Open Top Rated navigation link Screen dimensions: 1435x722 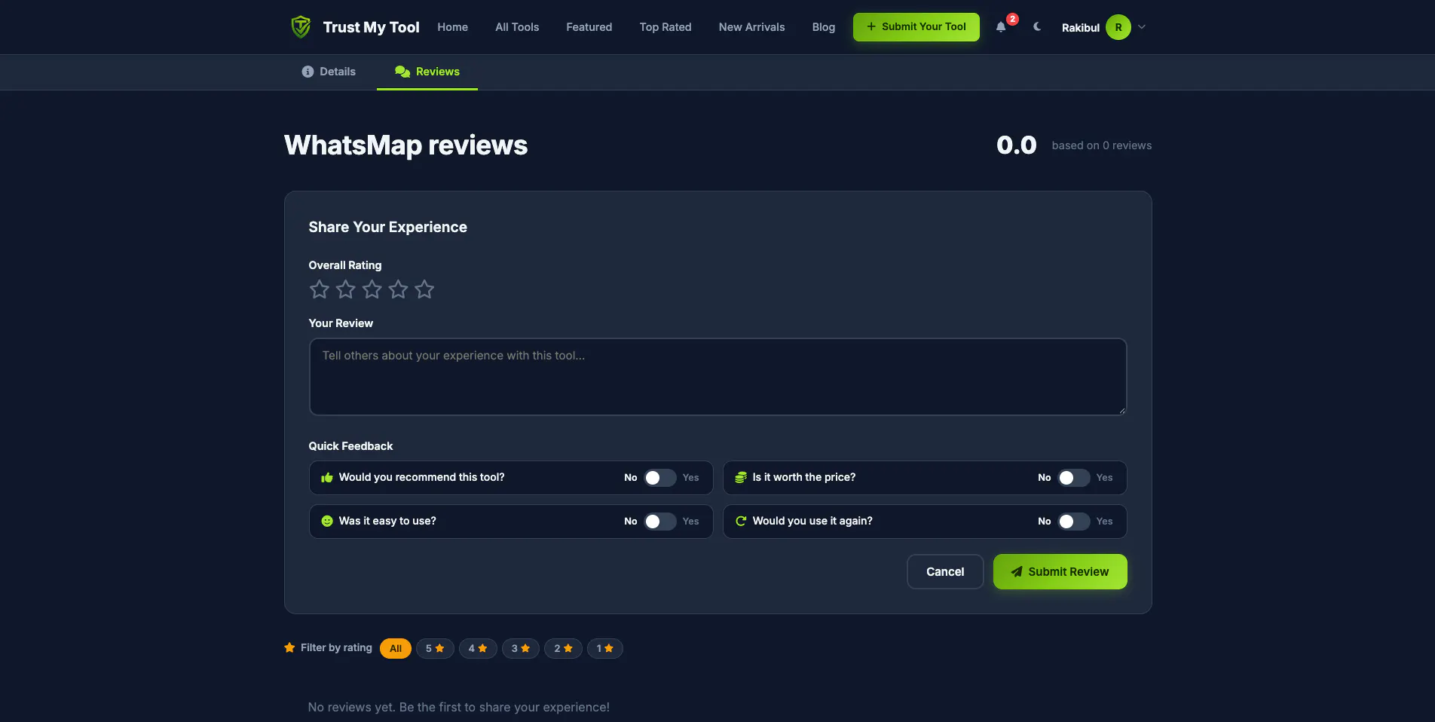(x=665, y=27)
